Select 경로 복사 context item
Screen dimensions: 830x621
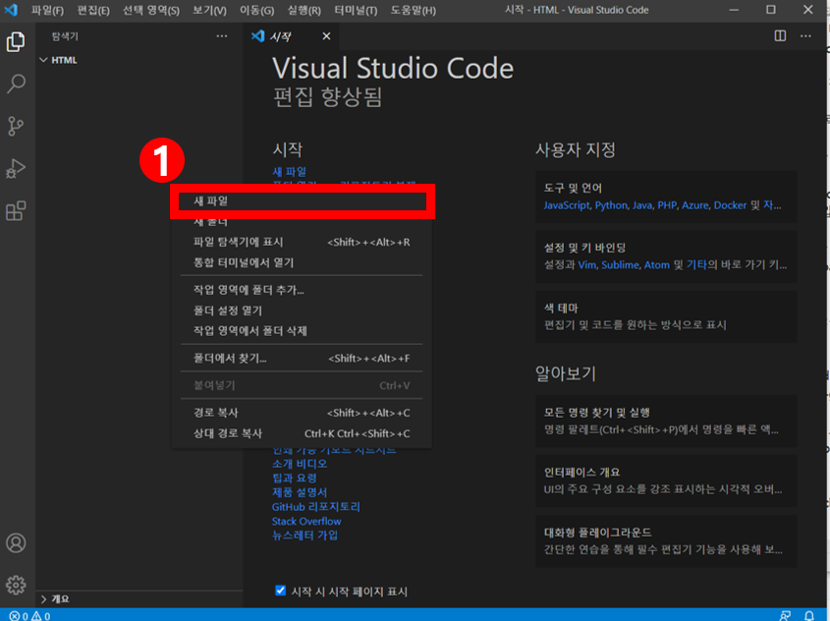[302, 413]
